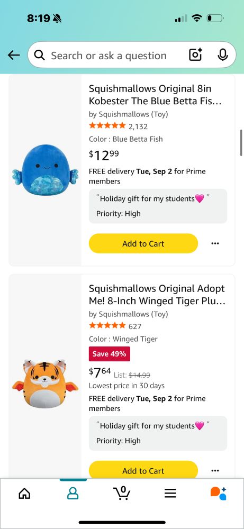Tap the back arrow icon
The width and height of the screenshot is (244, 529).
pyautogui.click(x=14, y=55)
